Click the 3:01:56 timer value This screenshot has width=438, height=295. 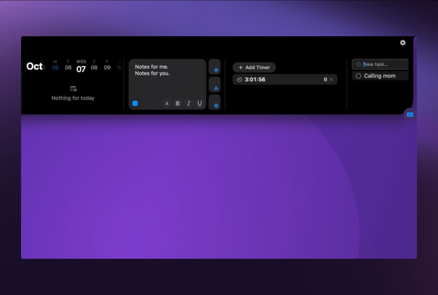pyautogui.click(x=255, y=80)
